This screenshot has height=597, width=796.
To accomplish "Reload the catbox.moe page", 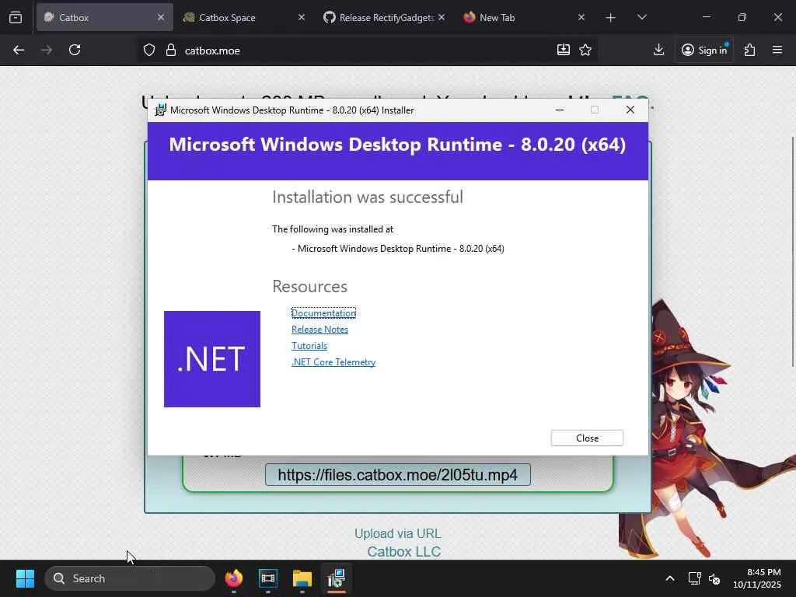I will (x=75, y=51).
